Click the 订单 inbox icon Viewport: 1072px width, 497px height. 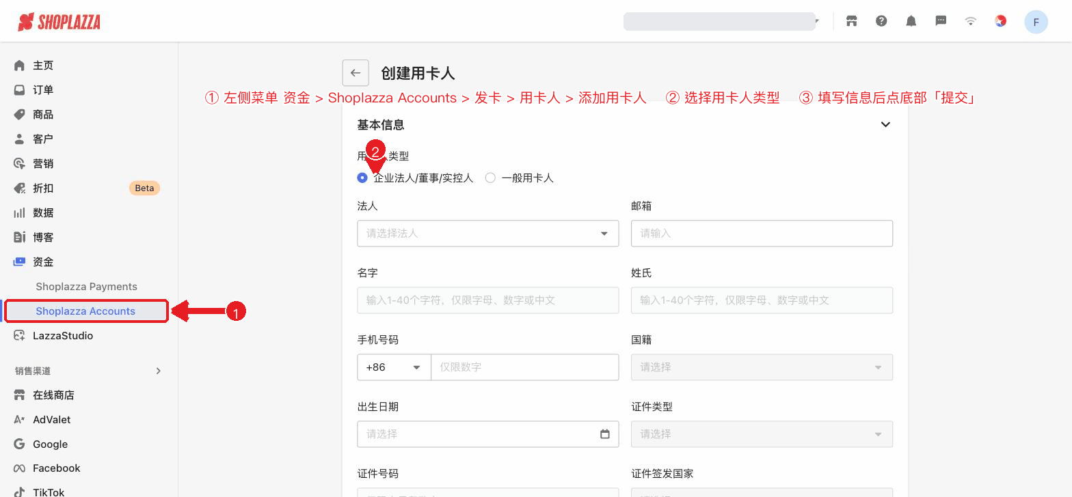coord(19,90)
